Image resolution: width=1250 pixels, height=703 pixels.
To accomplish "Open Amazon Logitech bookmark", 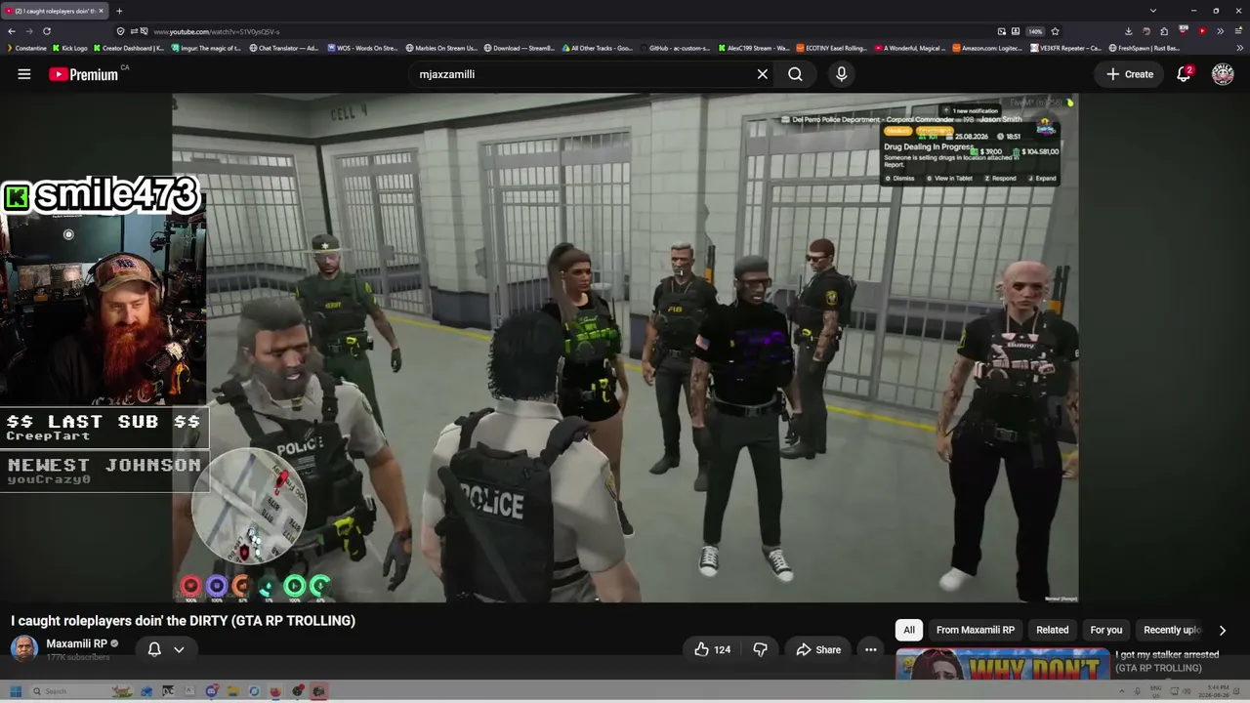I will click(989, 48).
